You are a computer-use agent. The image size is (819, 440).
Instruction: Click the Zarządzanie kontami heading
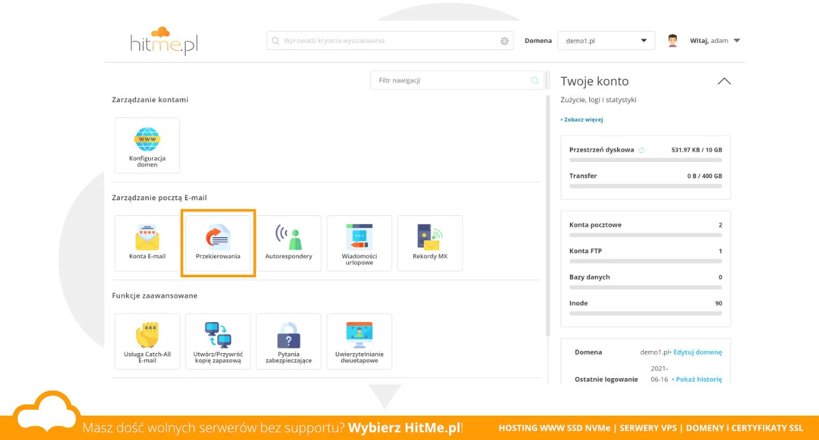pos(150,100)
